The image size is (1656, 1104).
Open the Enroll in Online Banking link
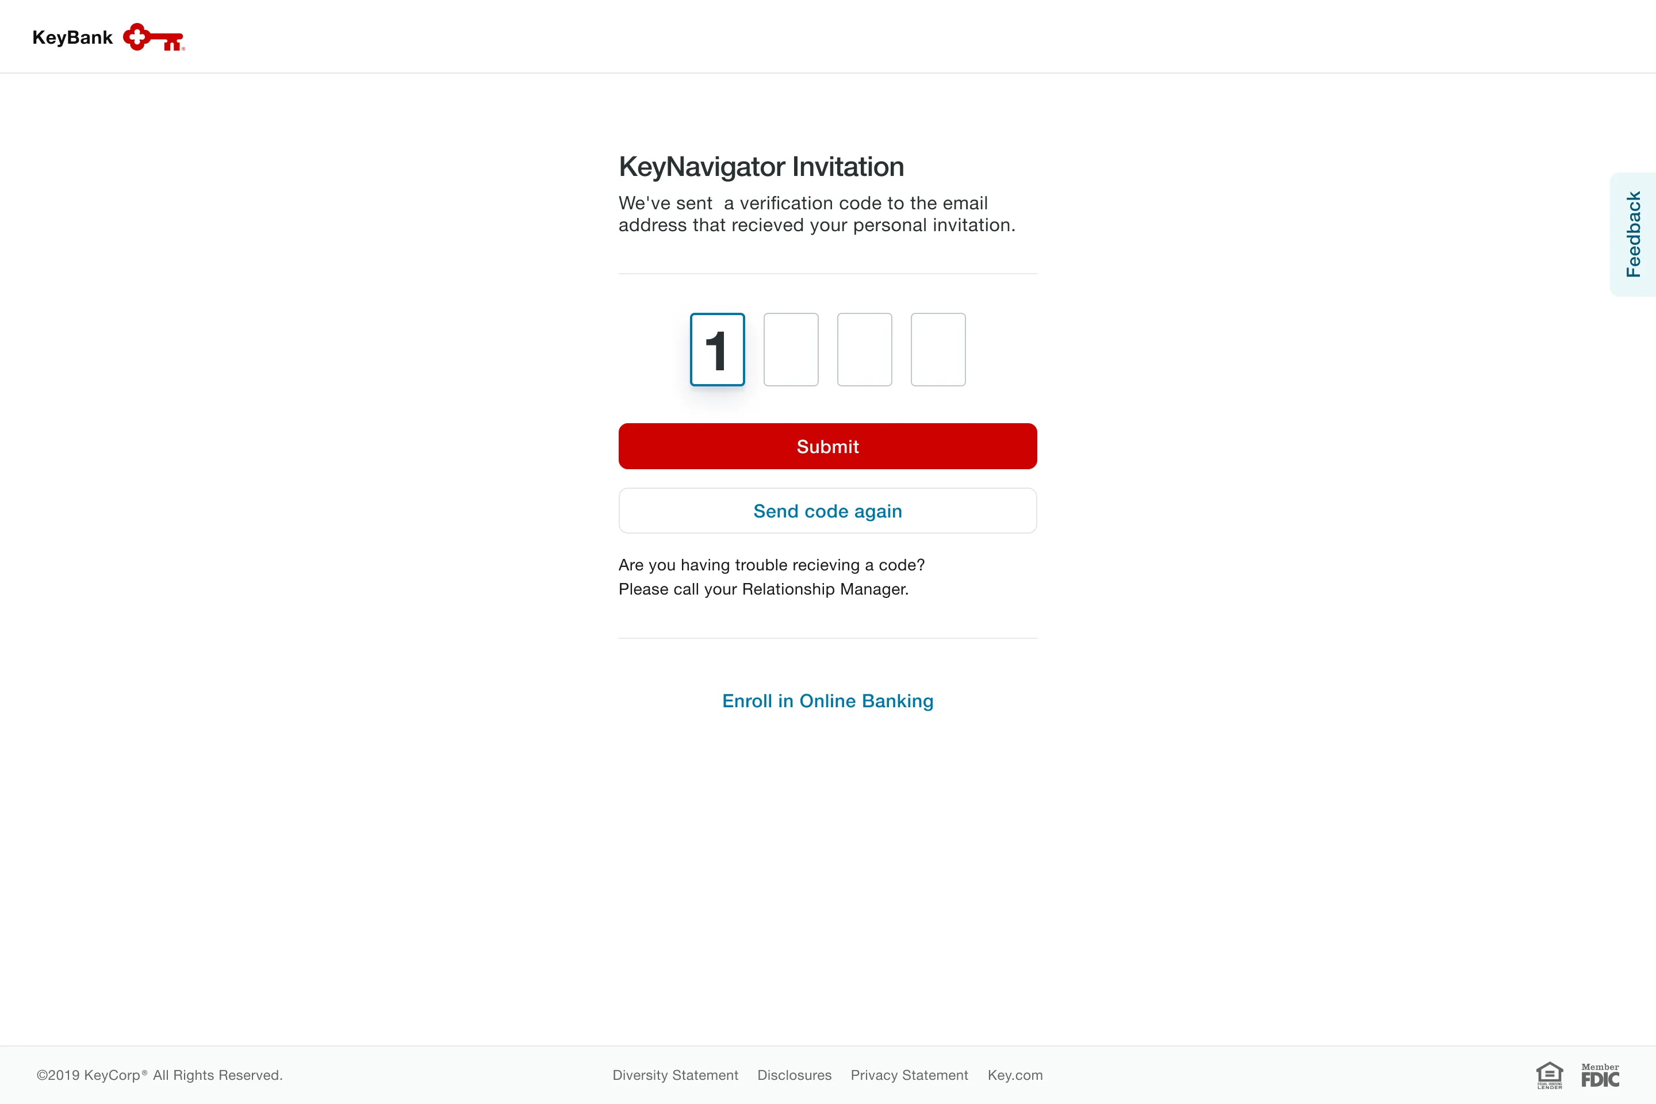coord(827,700)
